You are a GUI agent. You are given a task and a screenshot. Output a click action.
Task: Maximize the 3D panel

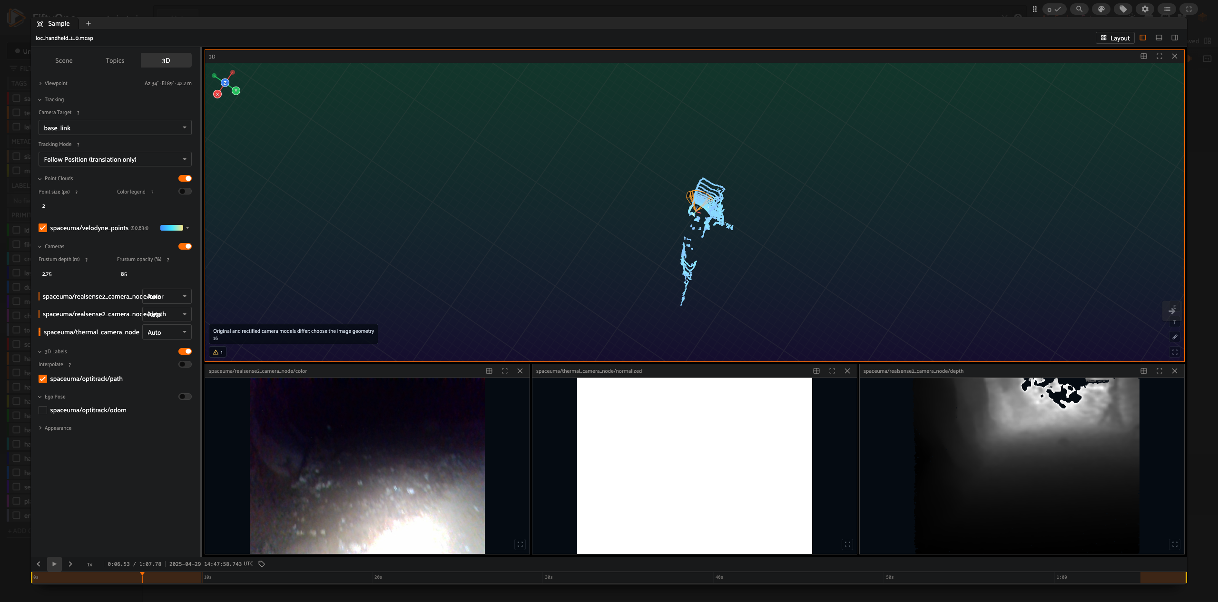tap(1159, 56)
